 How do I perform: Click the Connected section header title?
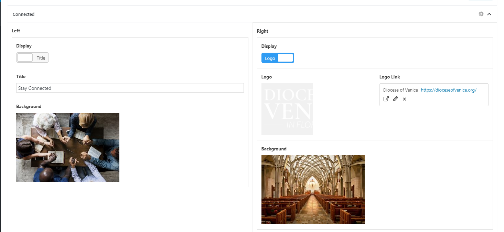24,14
